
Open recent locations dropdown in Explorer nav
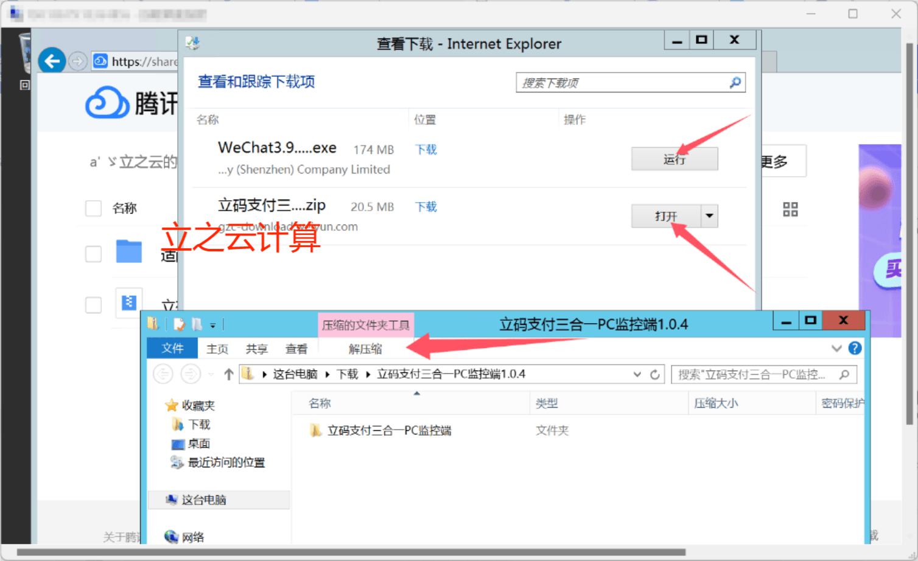coord(211,374)
